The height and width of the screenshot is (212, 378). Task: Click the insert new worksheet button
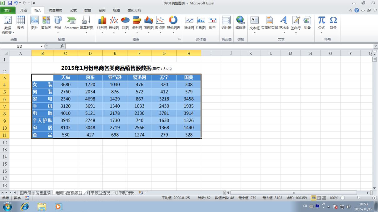(x=141, y=193)
